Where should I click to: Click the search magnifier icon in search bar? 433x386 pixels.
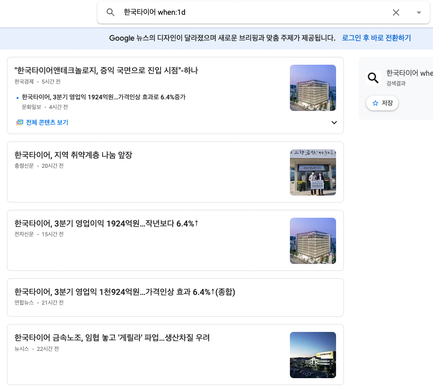(x=110, y=12)
